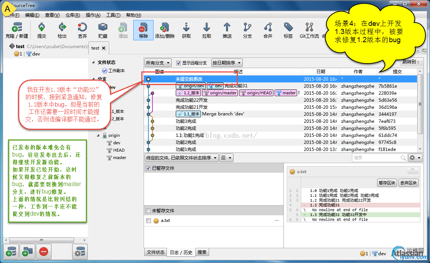The height and width of the screenshot is (263, 430).
Task: Collapse the File Status (文件状态) tree section
Action: coord(93,63)
